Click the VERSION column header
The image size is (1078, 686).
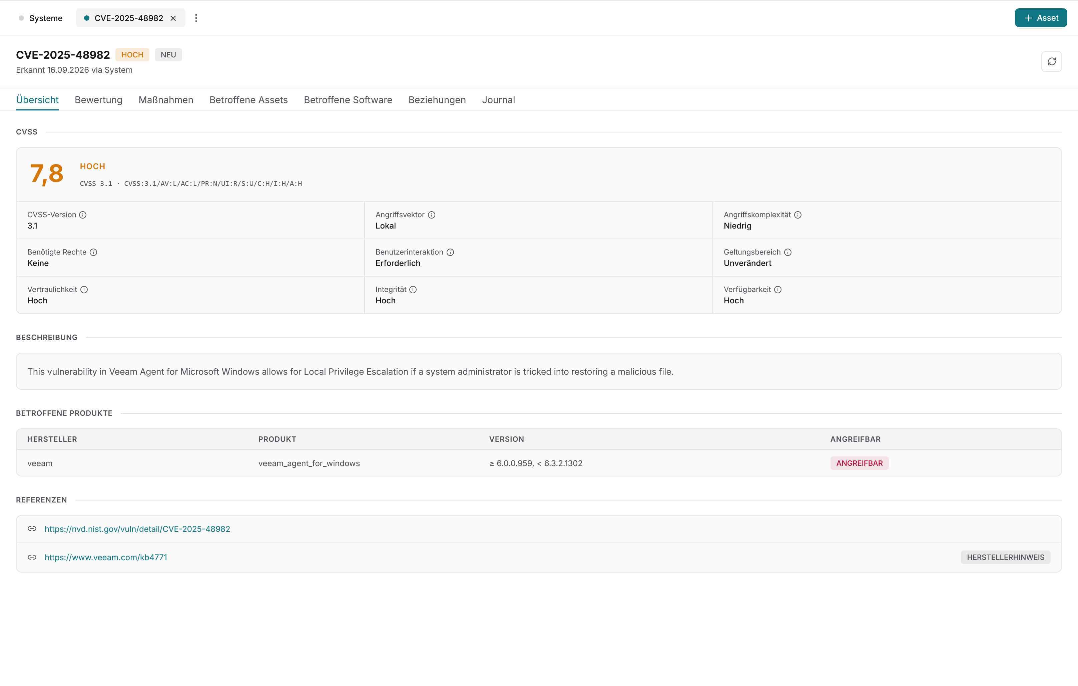[506, 439]
